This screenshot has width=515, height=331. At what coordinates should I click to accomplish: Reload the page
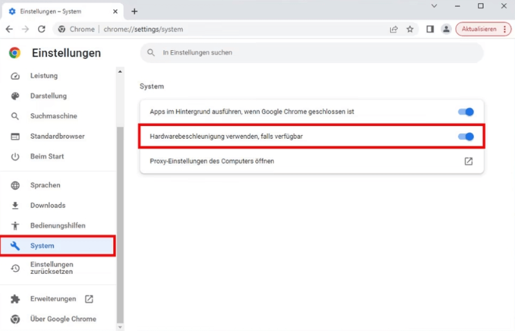point(41,29)
